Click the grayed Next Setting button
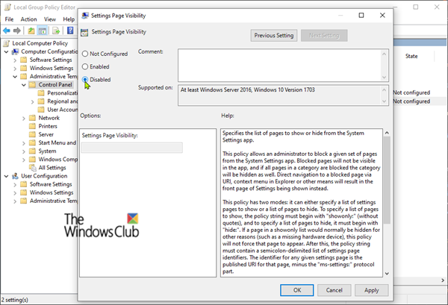 324,35
